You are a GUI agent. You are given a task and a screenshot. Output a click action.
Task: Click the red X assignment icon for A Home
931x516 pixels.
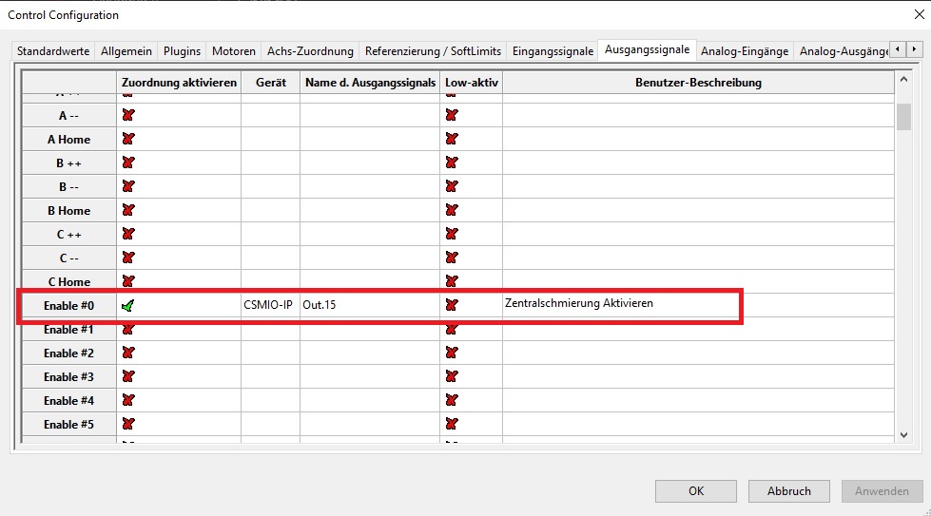coord(128,139)
